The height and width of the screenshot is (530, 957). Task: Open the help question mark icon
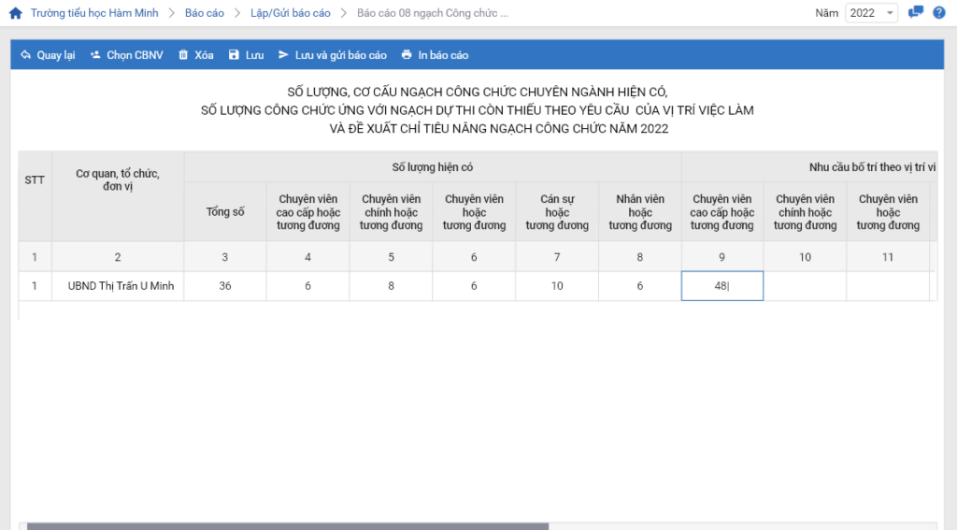click(939, 12)
